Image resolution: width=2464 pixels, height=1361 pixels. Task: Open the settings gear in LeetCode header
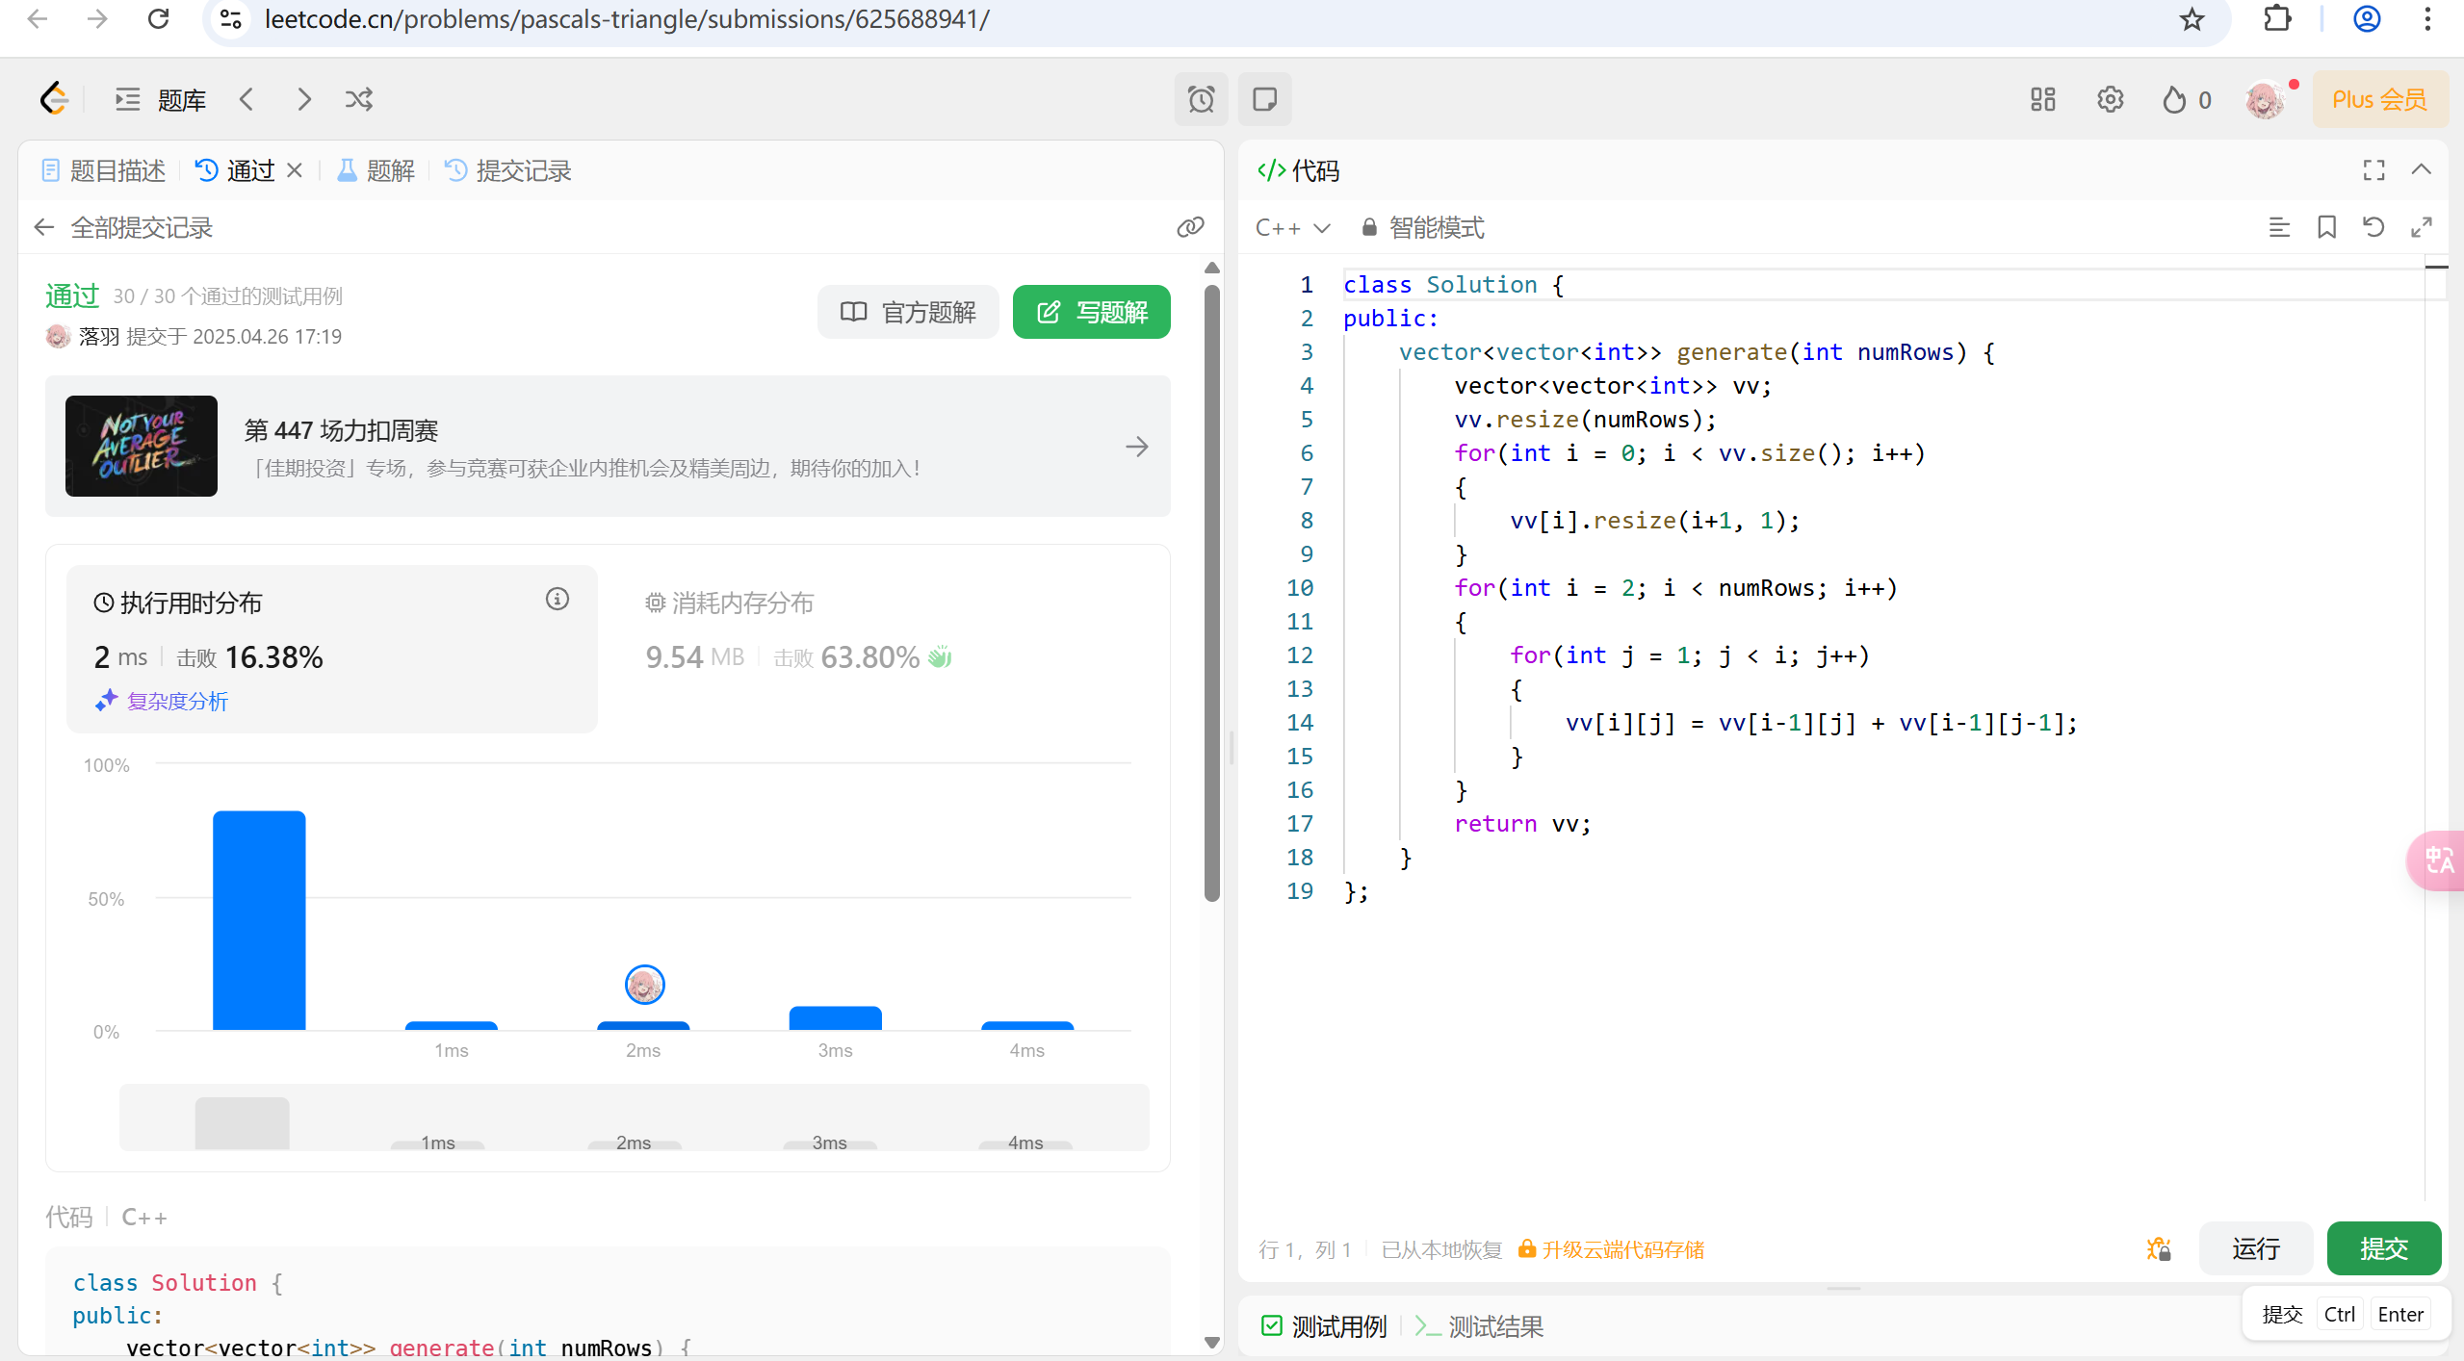pos(2110,99)
